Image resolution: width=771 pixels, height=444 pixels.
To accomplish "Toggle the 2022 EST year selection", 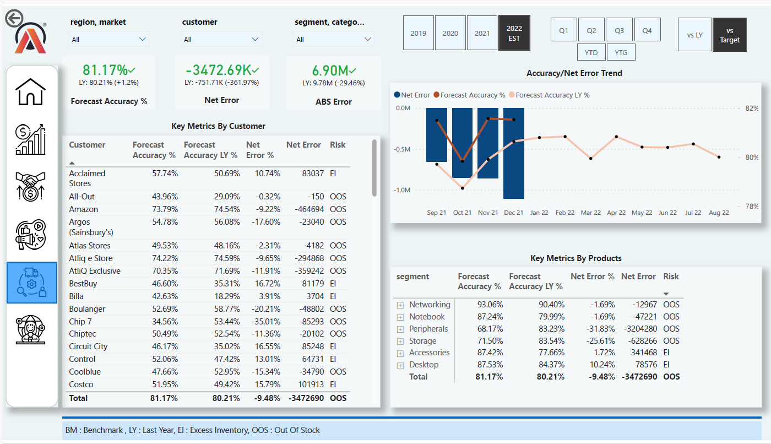I will [514, 32].
